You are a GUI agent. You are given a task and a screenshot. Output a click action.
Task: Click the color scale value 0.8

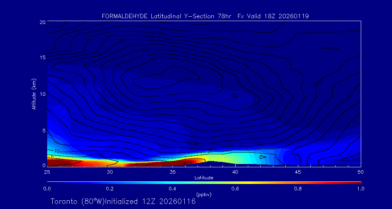[298, 189]
